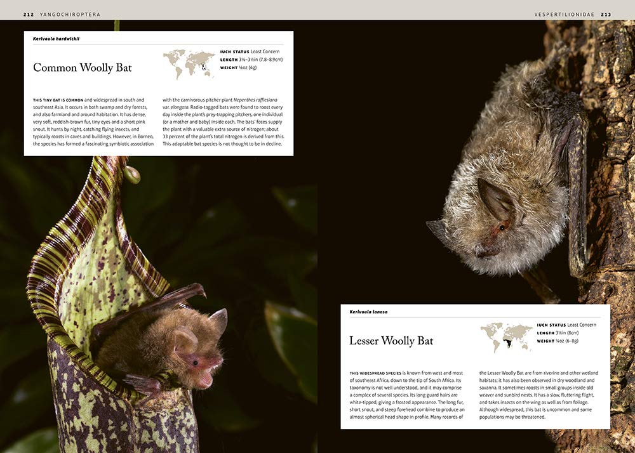Click IUCN Status line for Lesser Woolly Bat
The image size is (635, 453).
(x=566, y=325)
